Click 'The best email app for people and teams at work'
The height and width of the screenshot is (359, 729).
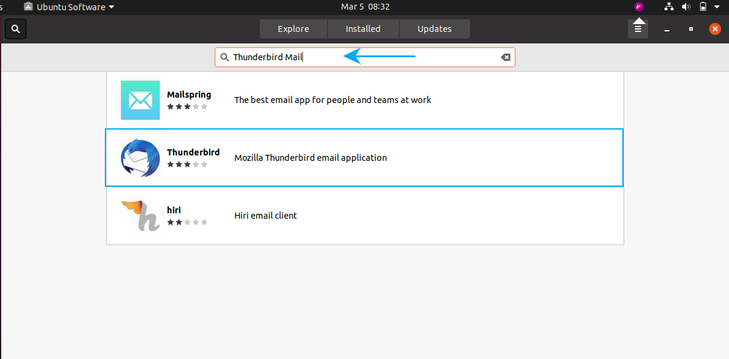pyautogui.click(x=333, y=100)
